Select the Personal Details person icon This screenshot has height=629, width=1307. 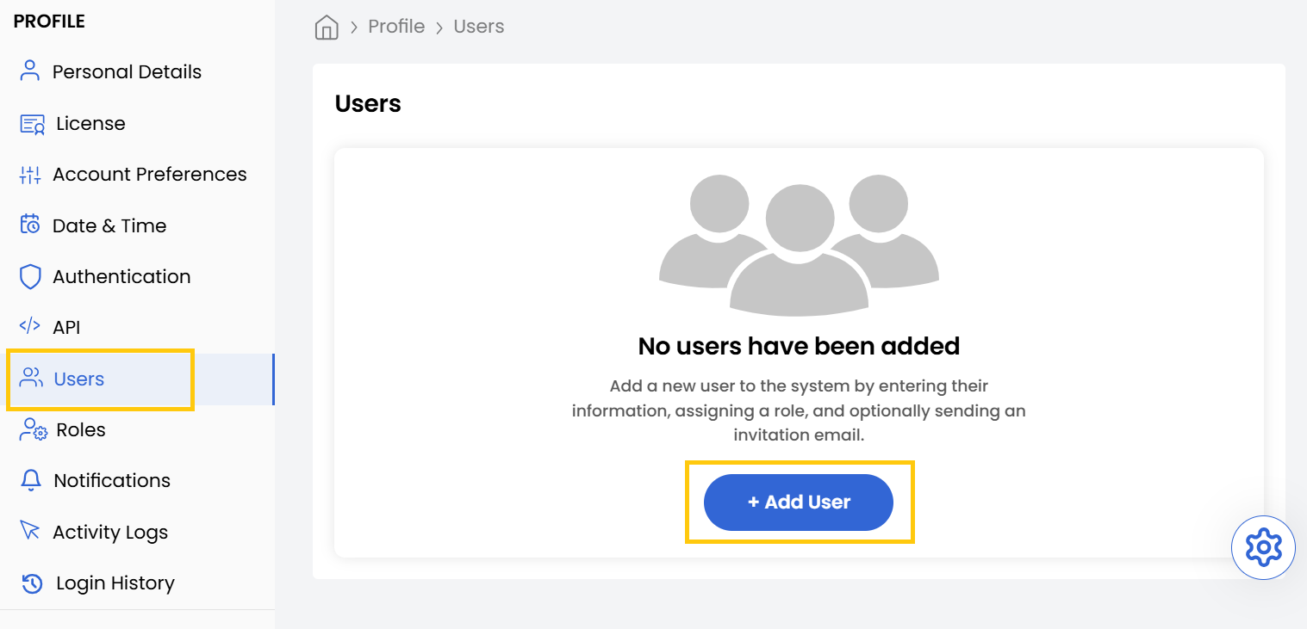tap(30, 71)
